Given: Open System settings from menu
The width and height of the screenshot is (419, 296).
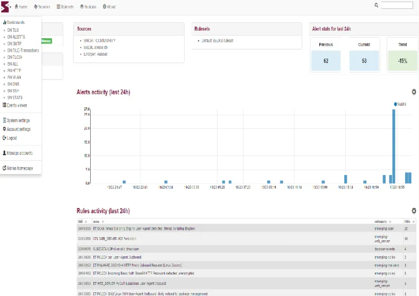Looking at the screenshot, I should pos(16,120).
